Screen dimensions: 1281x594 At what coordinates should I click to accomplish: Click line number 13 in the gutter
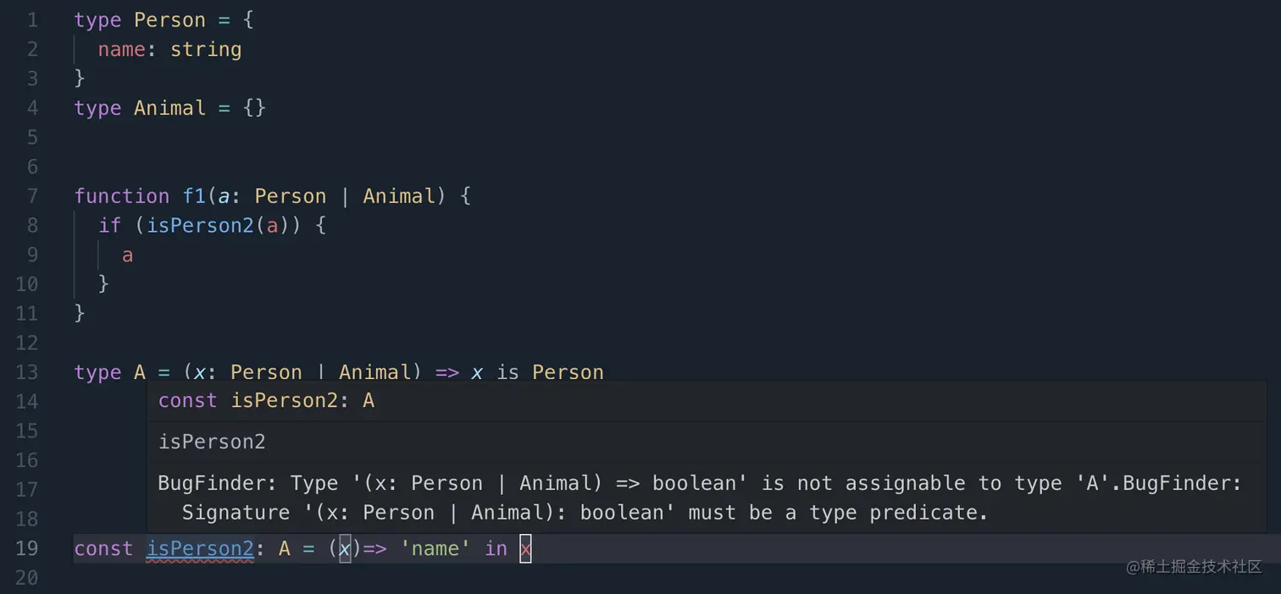tap(27, 372)
